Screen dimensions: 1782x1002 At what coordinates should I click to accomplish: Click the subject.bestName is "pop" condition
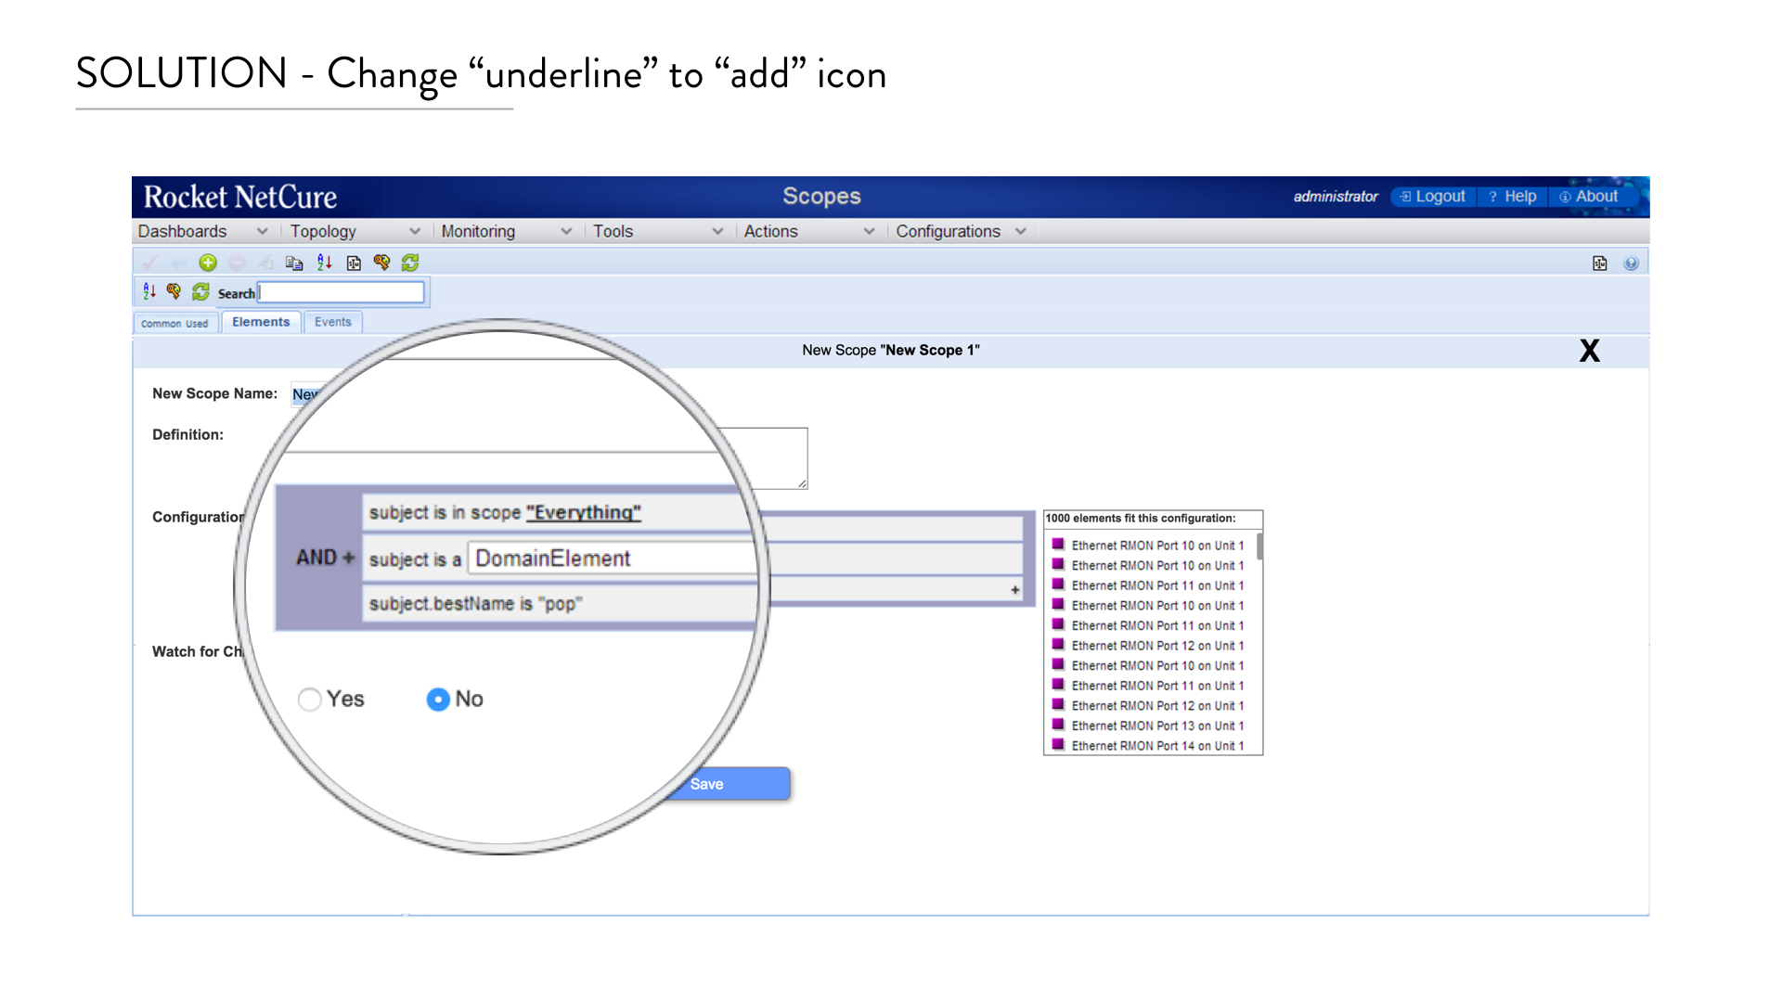pos(476,604)
